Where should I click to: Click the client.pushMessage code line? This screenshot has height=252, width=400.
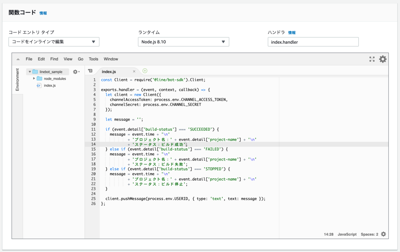coord(185,199)
